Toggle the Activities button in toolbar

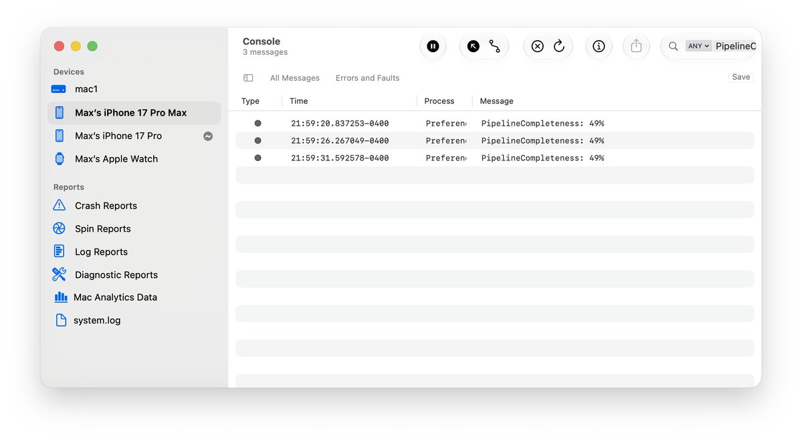pyautogui.click(x=494, y=47)
